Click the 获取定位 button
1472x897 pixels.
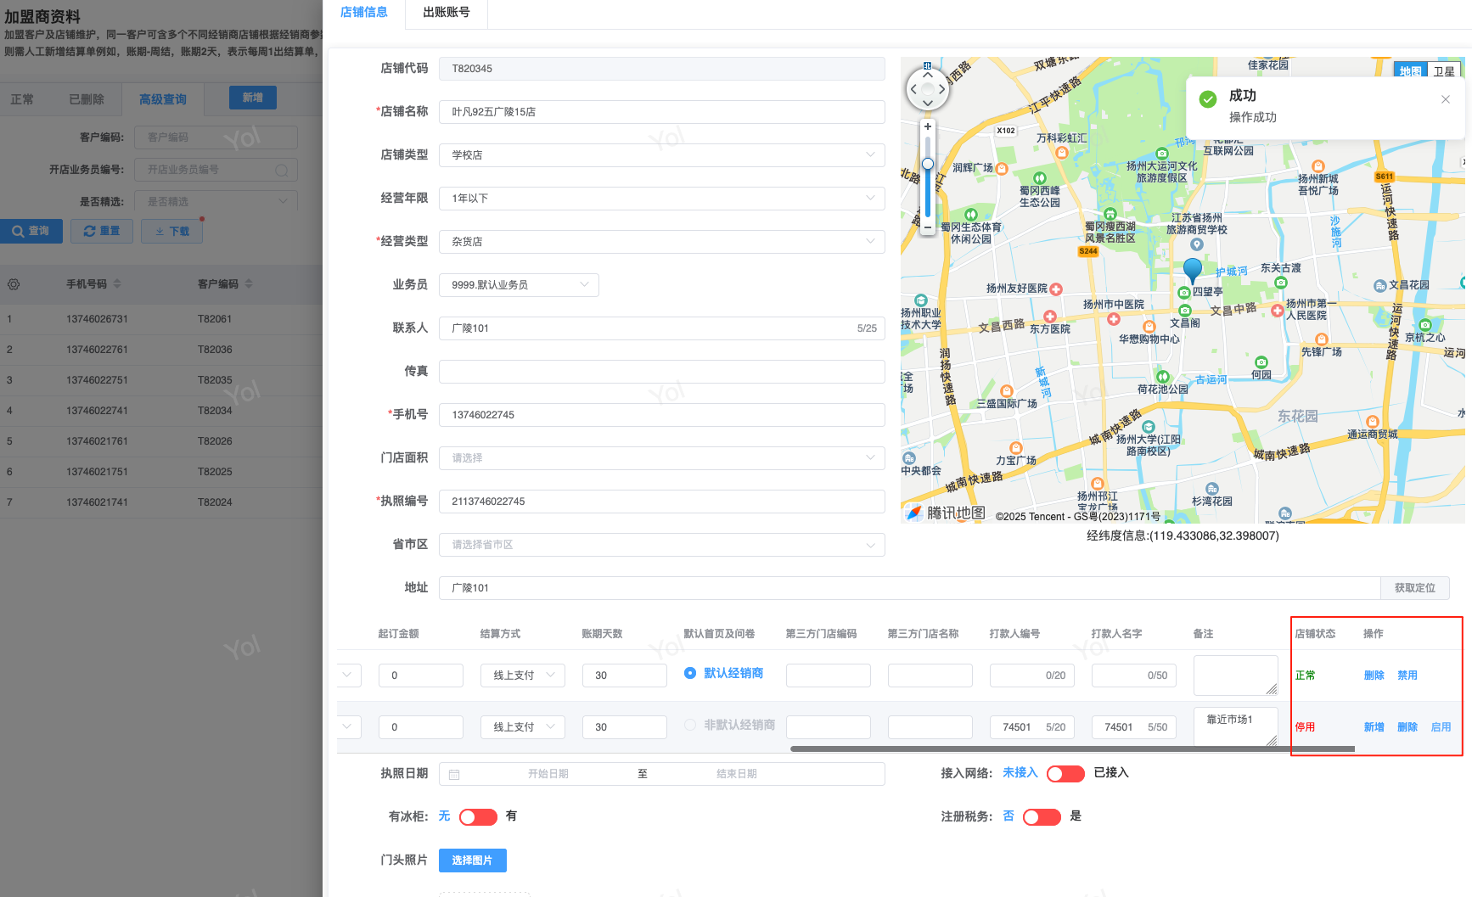1414,588
